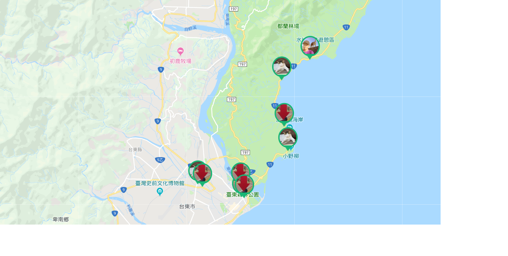
Task: Select the museum icon under 臺灣史前文化博物館
Action: coord(160,192)
